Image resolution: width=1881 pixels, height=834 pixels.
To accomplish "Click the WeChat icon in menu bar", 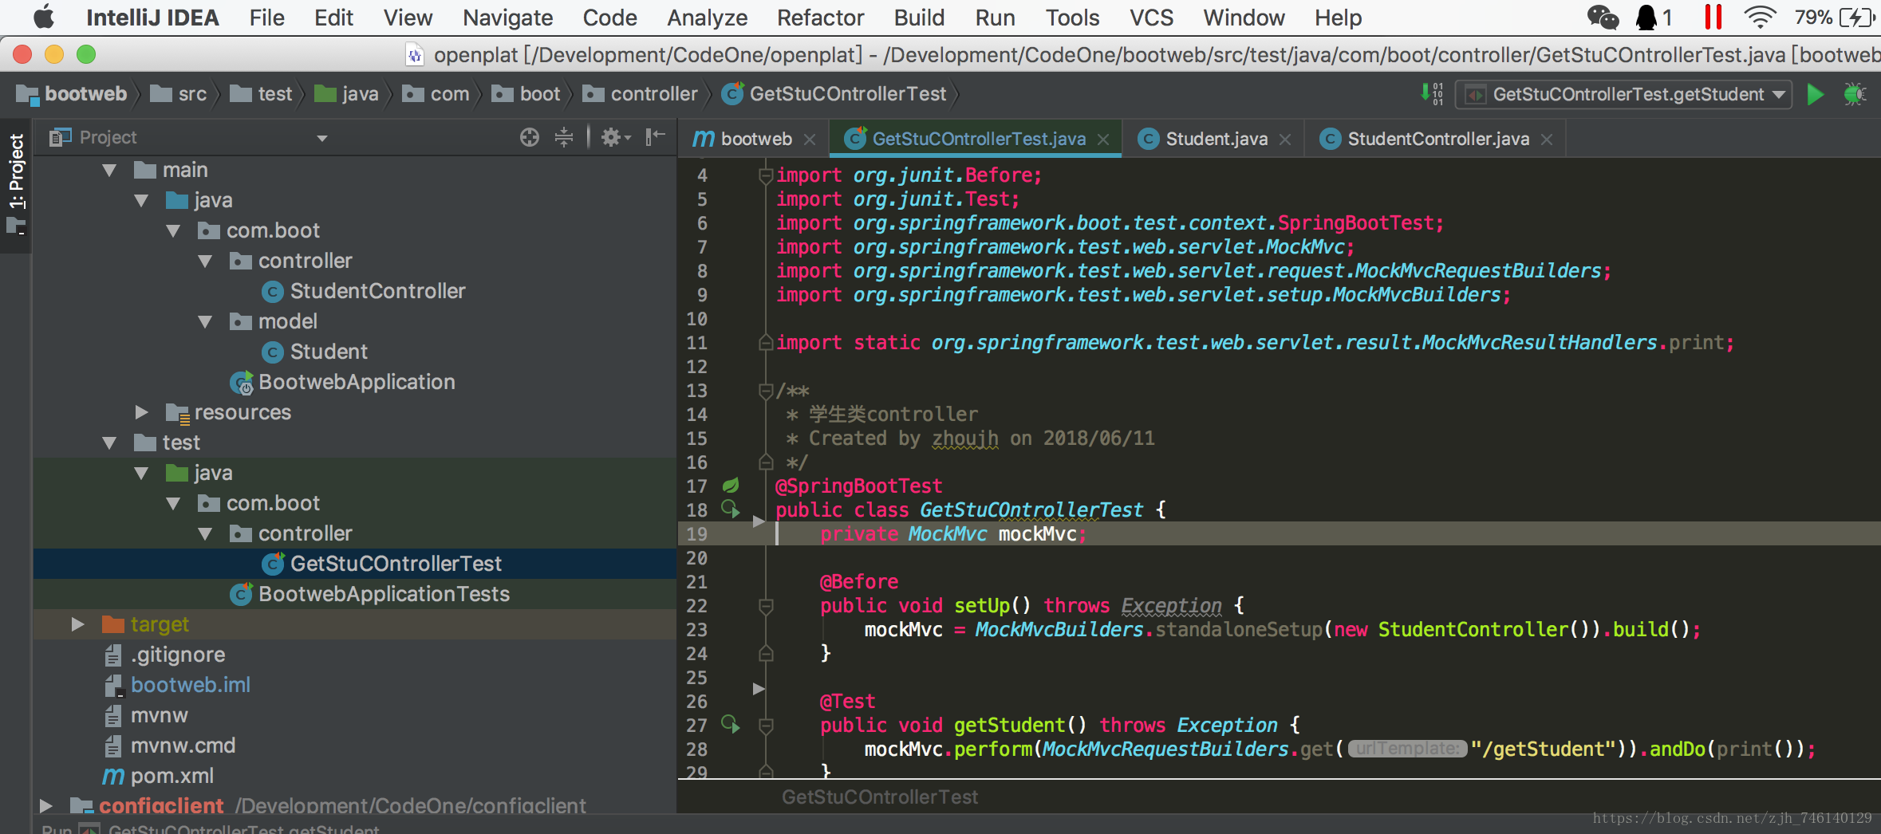I will (x=1602, y=18).
